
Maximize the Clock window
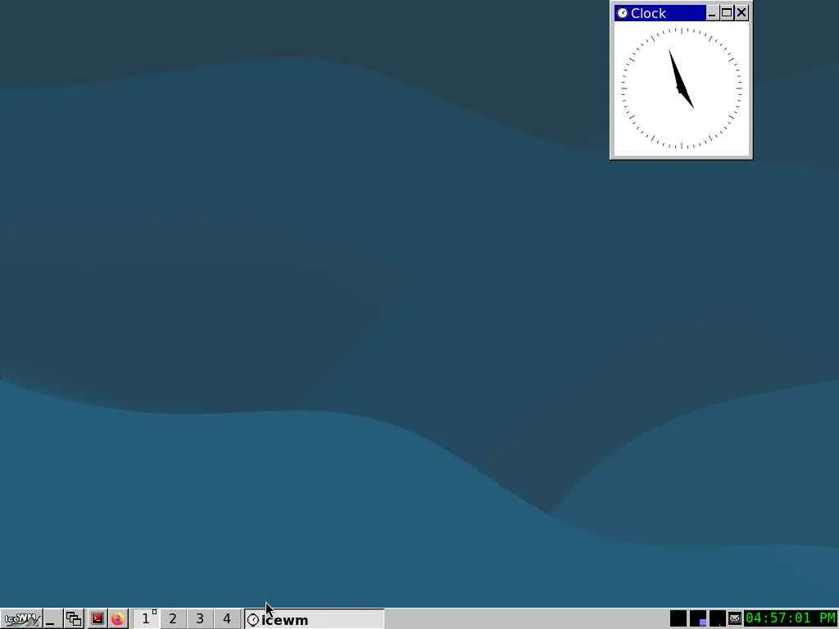tap(727, 13)
